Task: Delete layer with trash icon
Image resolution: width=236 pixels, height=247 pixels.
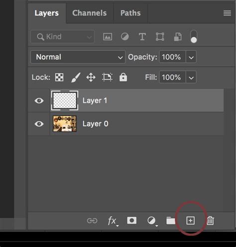Action: coord(210,221)
